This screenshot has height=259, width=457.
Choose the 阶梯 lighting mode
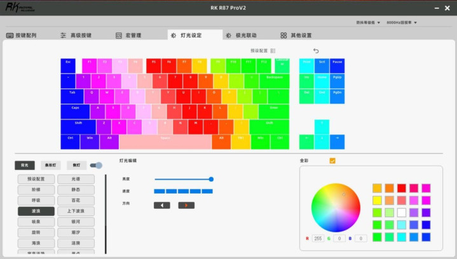pos(36,190)
